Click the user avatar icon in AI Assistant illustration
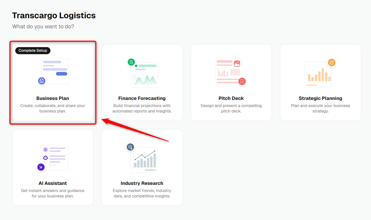This screenshot has height=220, width=371. (46, 149)
